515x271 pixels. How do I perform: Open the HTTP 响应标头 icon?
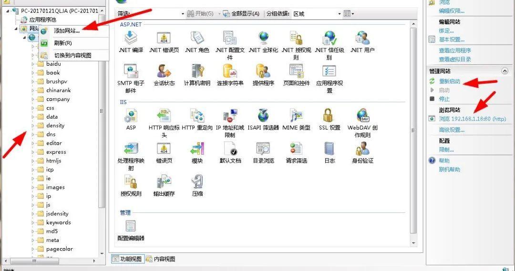pos(164,115)
